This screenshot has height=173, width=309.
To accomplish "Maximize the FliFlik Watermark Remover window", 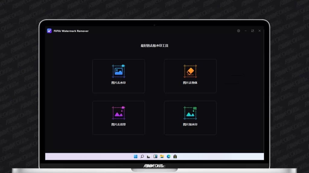I will pyautogui.click(x=253, y=31).
